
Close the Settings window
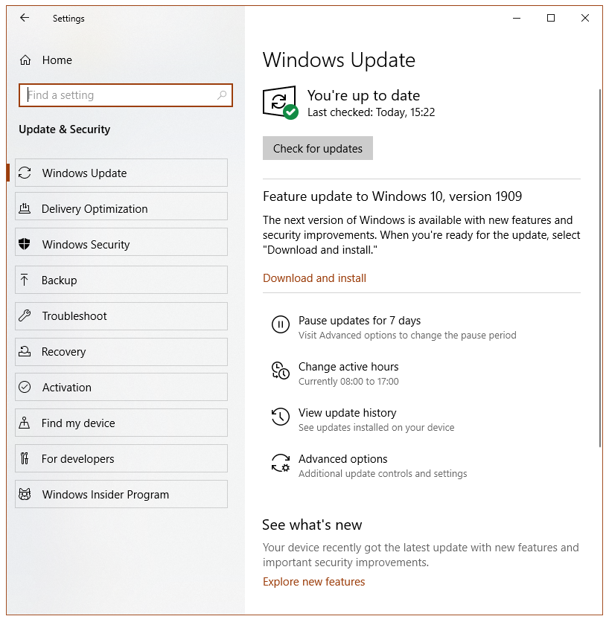584,18
